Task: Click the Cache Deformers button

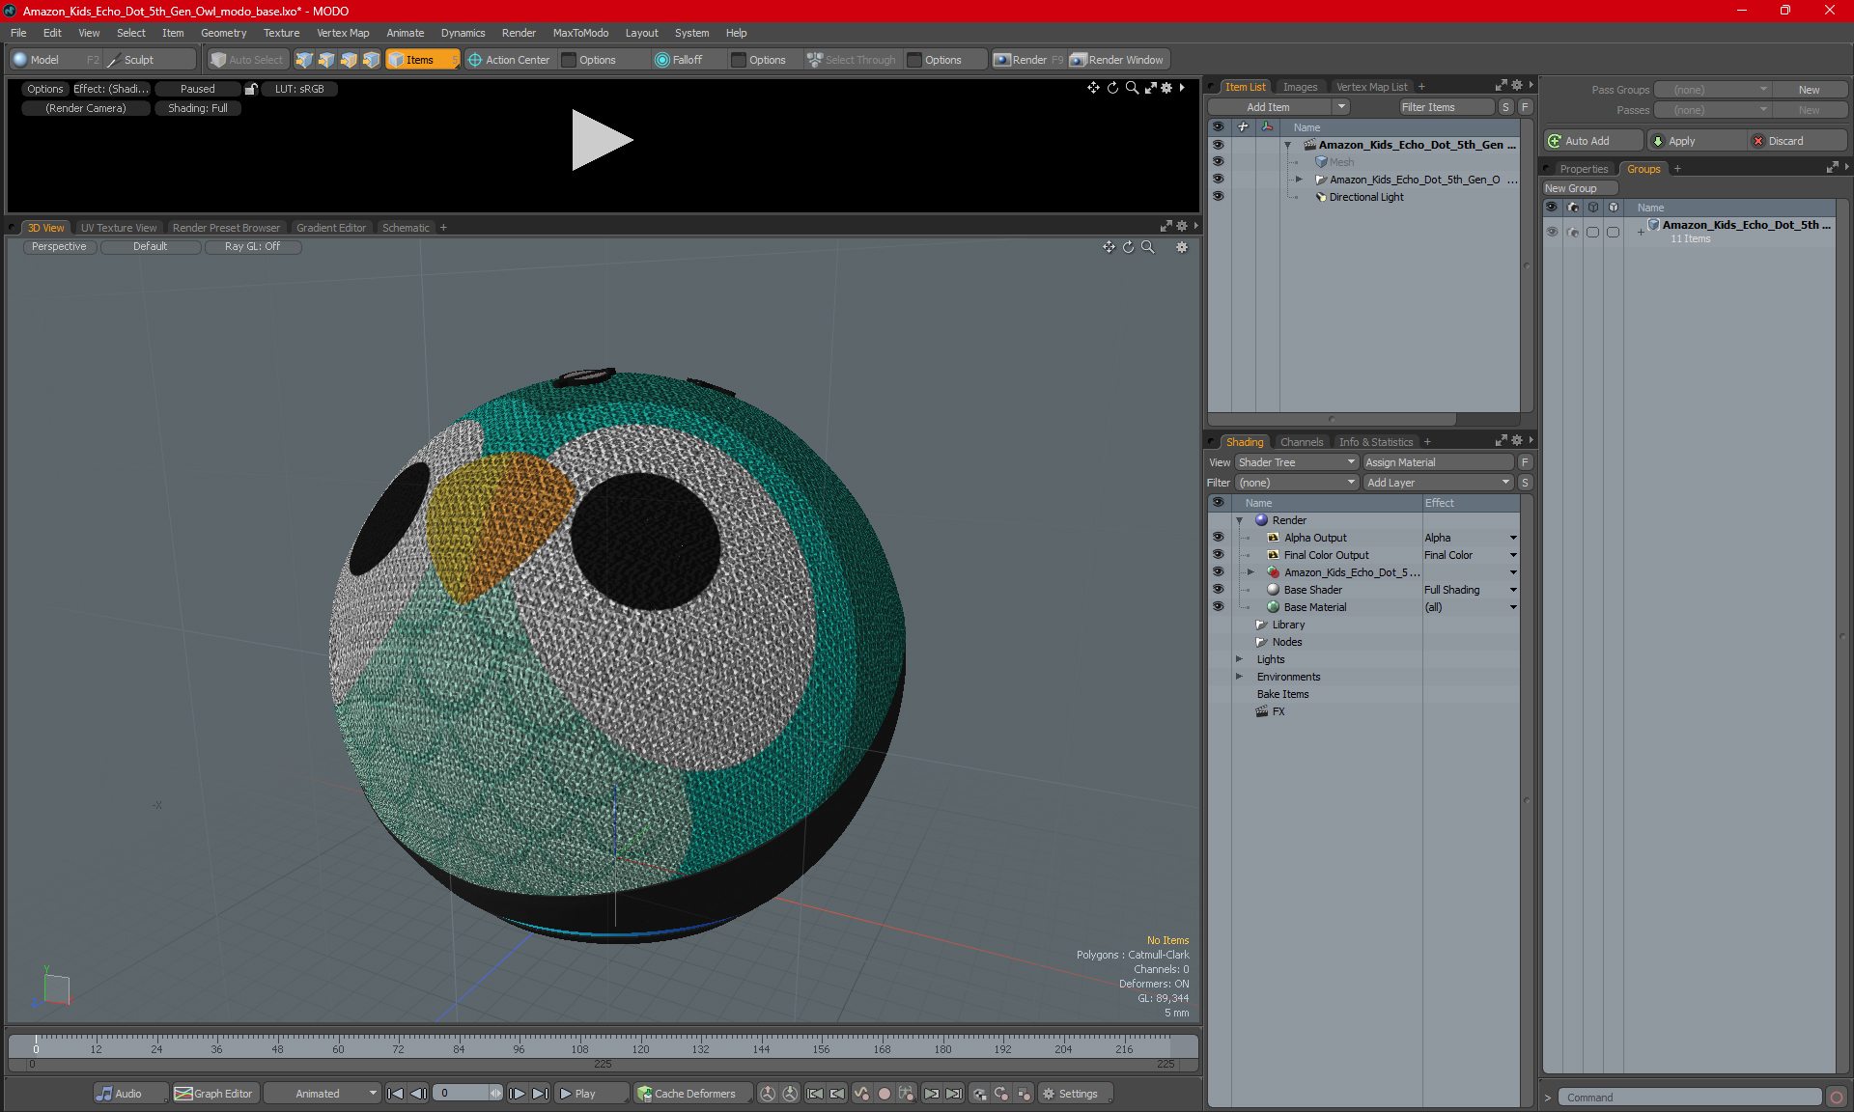Action: [x=686, y=1094]
